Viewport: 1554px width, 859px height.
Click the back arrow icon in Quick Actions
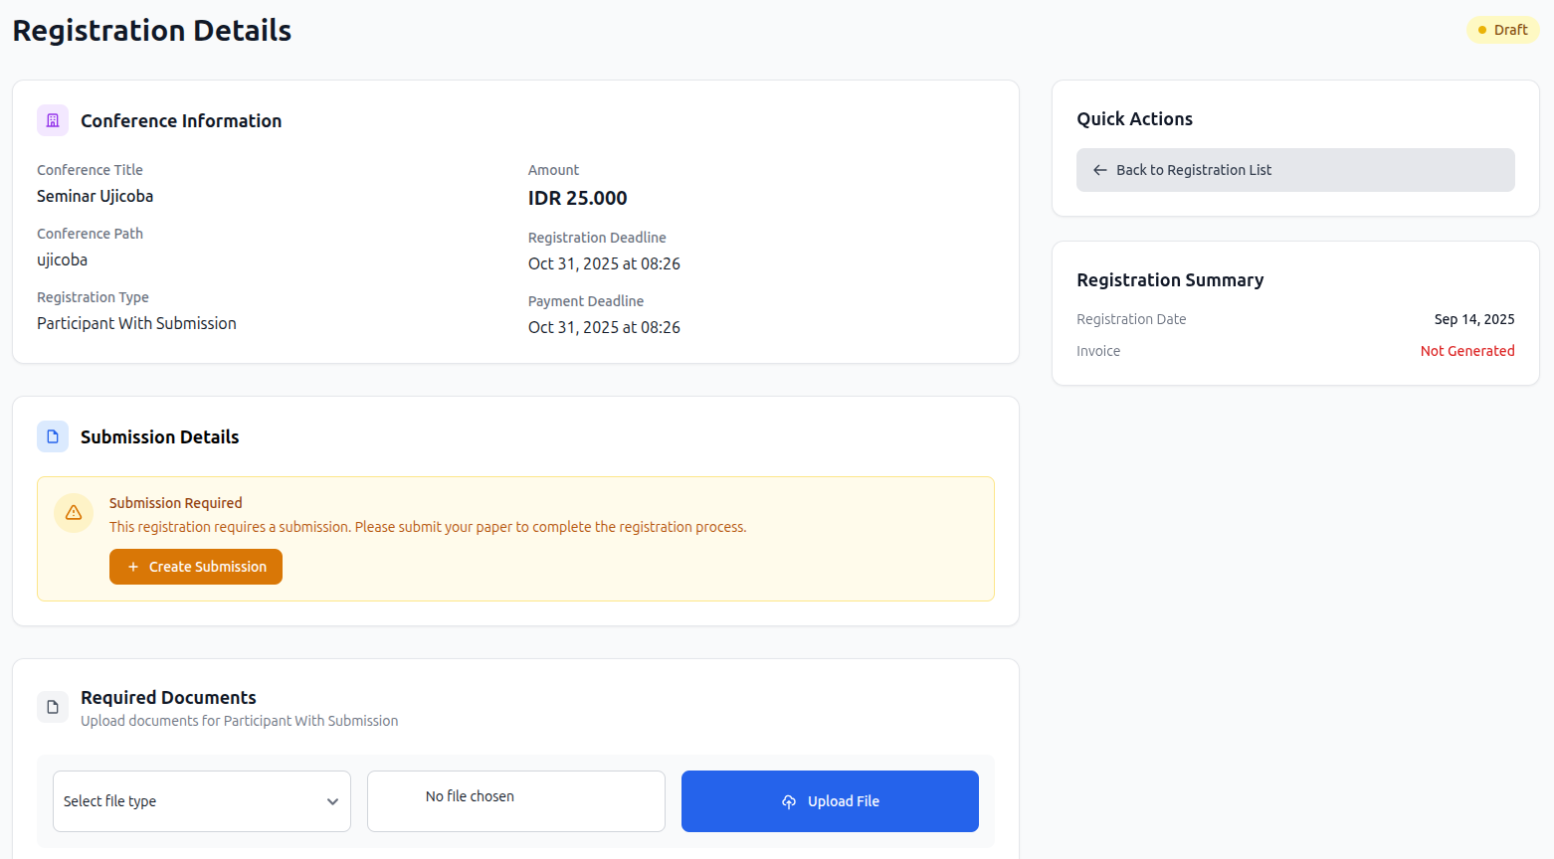coord(1099,170)
